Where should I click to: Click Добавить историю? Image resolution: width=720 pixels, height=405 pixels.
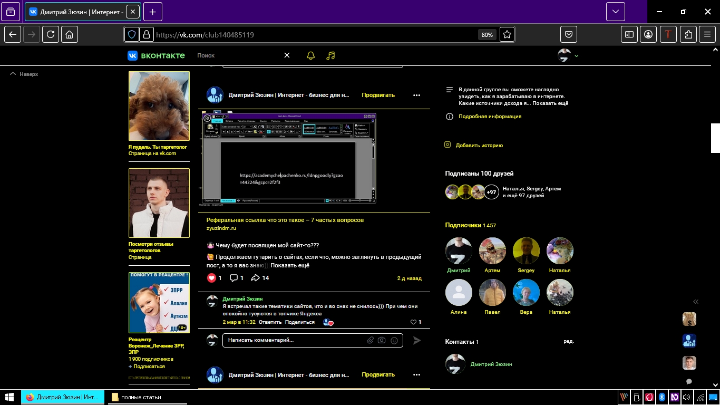tap(479, 146)
